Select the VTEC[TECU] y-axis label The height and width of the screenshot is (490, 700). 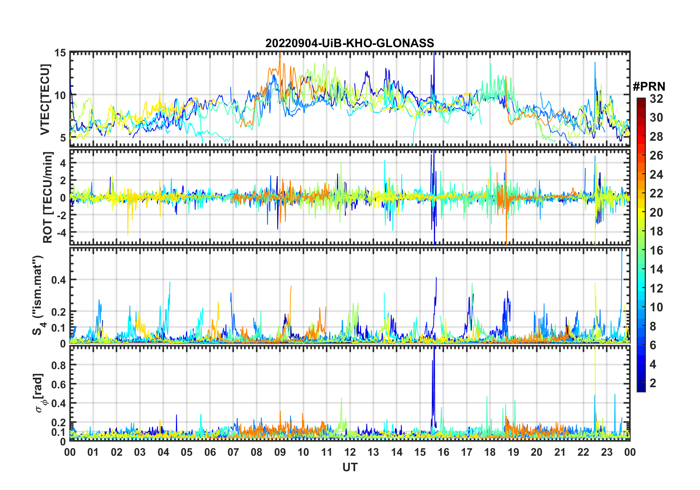point(45,99)
